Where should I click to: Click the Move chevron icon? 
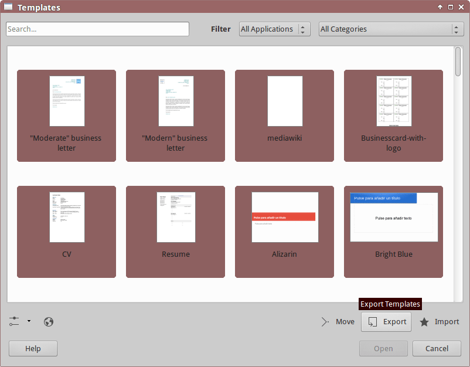325,321
